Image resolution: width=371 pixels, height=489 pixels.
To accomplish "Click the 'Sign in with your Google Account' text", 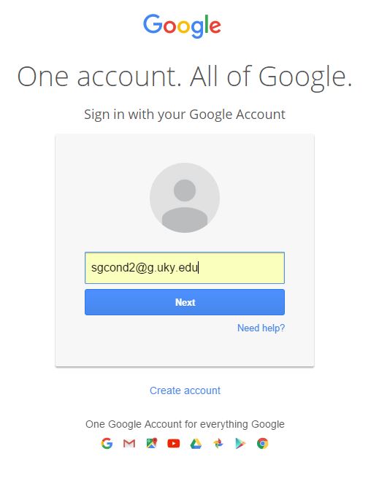I will coord(185,115).
